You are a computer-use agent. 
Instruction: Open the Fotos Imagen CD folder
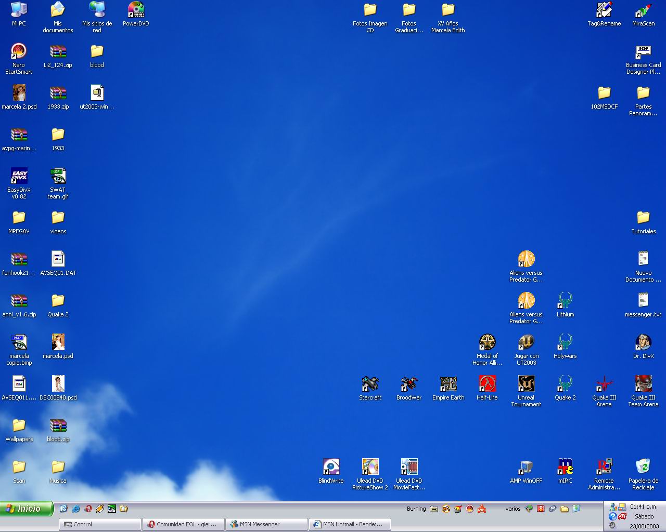click(x=370, y=9)
